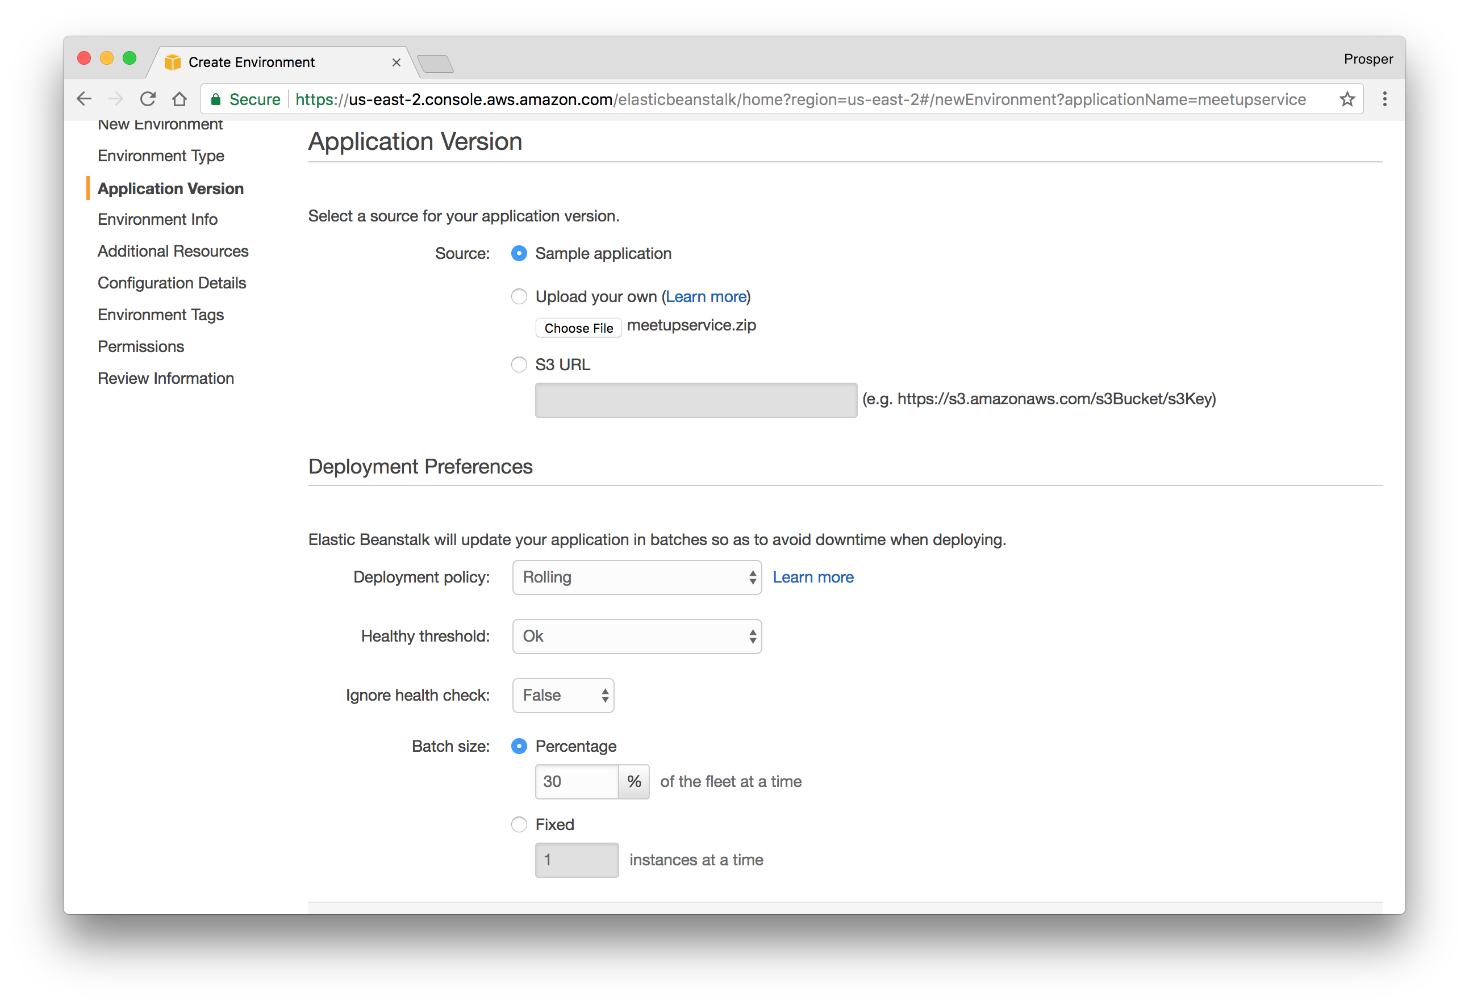Expand Healthy threshold dropdown
1469x1005 pixels.
(x=637, y=636)
